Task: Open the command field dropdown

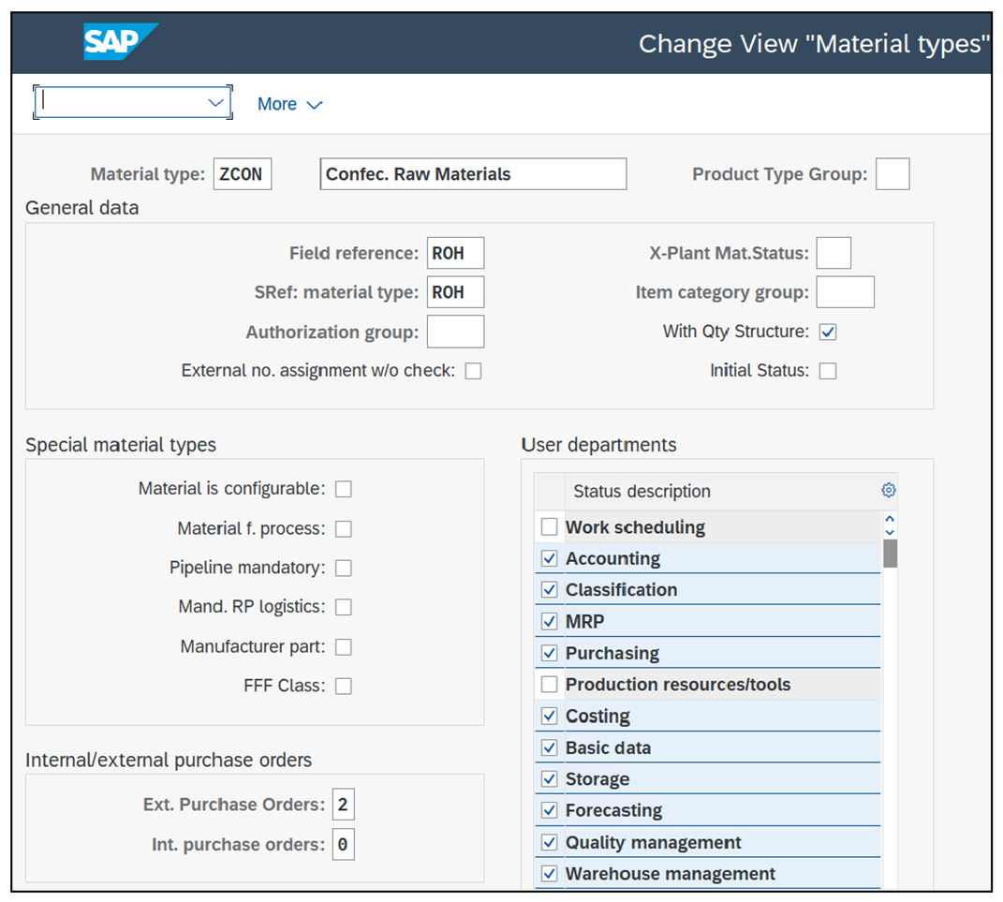Action: (x=215, y=101)
